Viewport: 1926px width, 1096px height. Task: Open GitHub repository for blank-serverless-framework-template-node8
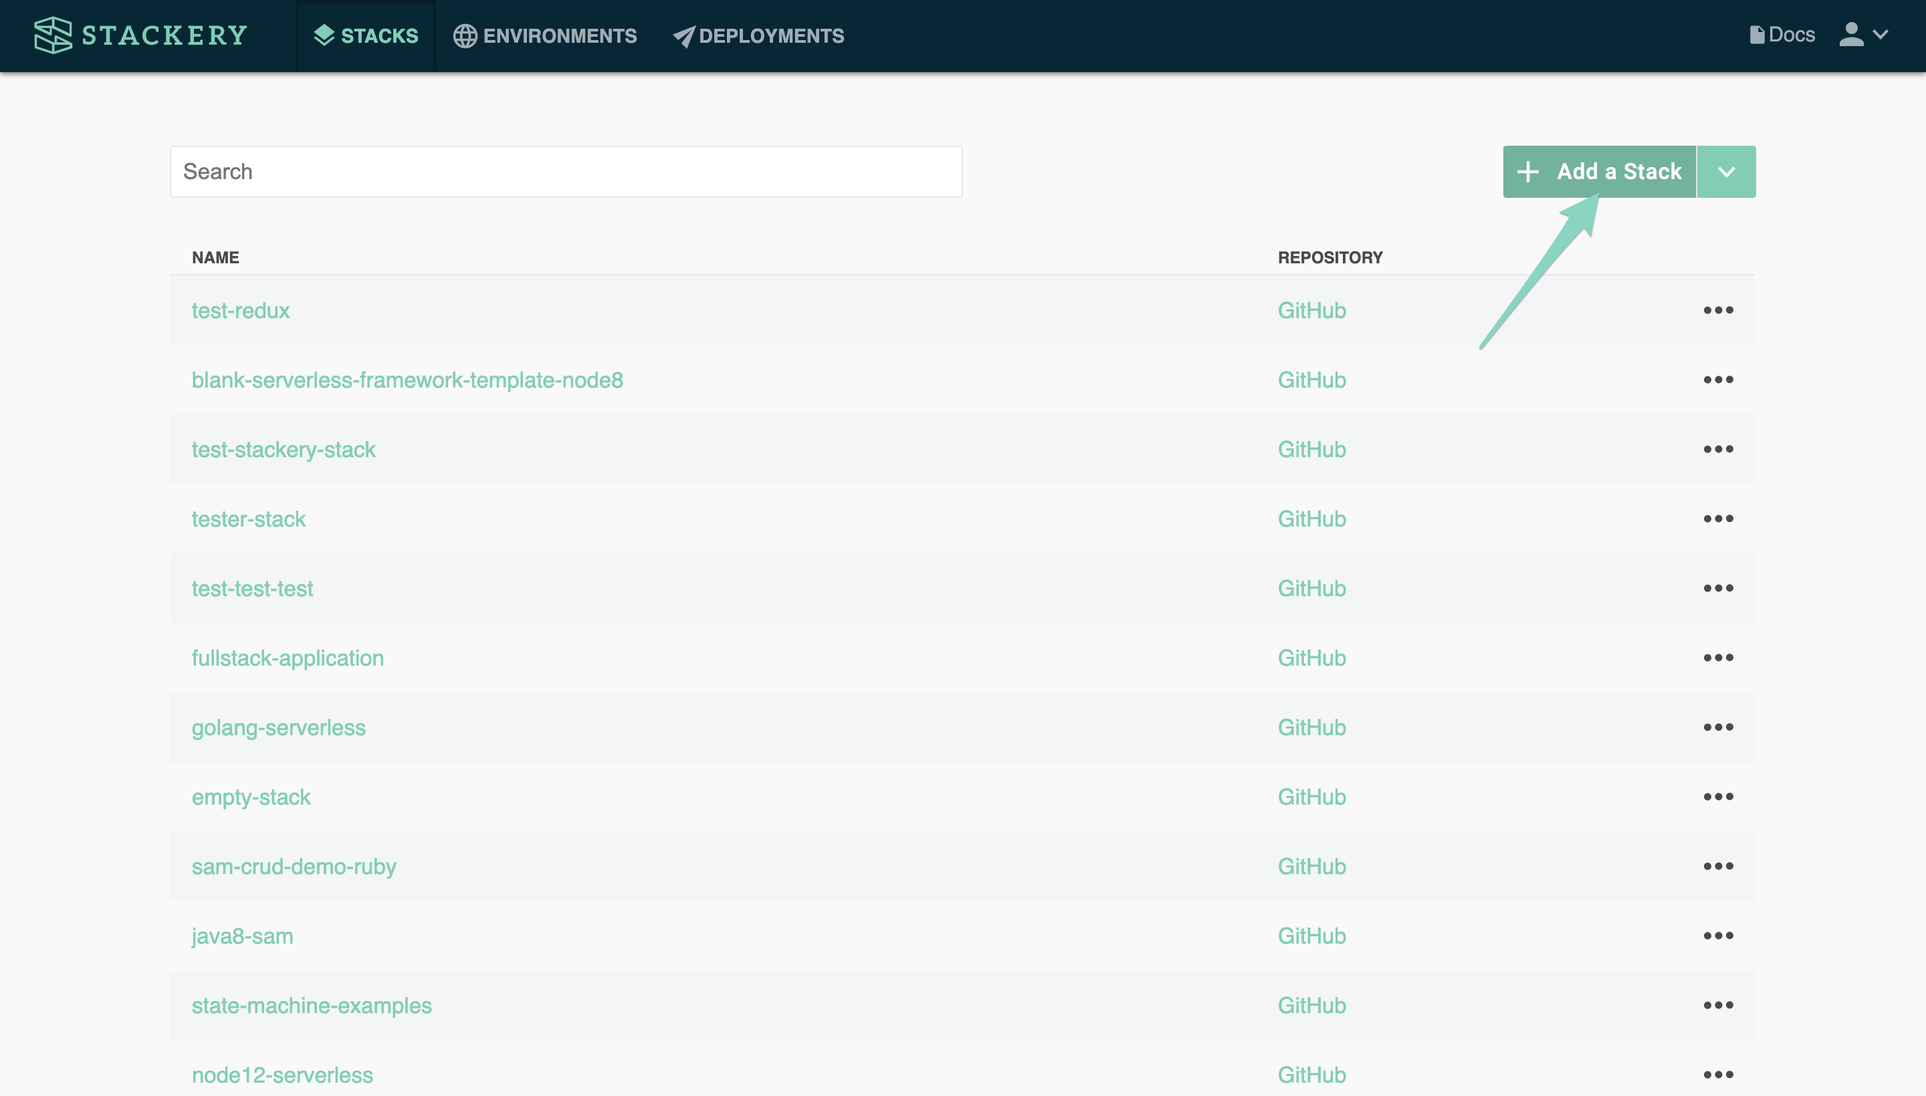click(x=1311, y=380)
